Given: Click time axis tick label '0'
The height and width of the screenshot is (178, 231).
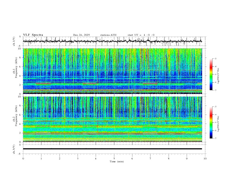Looking at the screenshot, I should point(23,159).
